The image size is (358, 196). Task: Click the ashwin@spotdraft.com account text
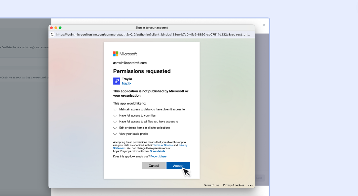point(130,63)
